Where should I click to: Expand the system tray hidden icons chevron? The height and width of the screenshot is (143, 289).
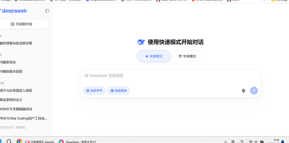[225, 142]
